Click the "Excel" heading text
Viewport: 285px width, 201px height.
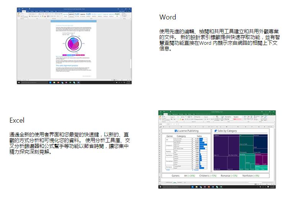pos(17,120)
